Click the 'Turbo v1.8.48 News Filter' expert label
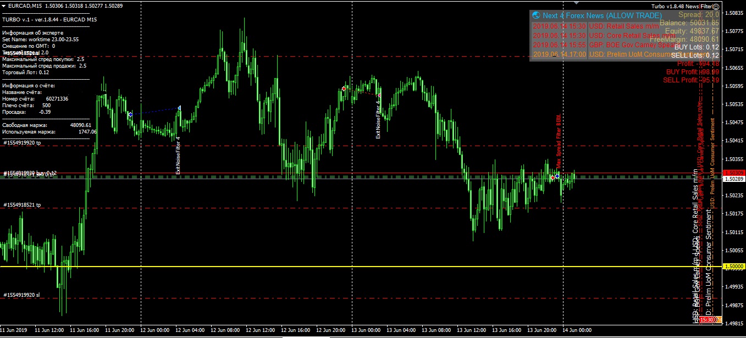This screenshot has height=338, width=746. (682, 5)
